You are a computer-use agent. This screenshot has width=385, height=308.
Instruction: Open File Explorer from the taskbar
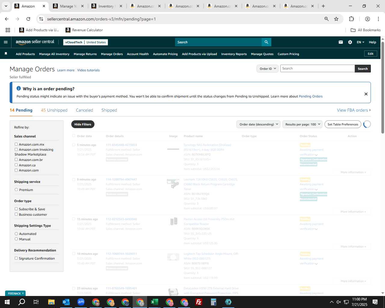51,302
